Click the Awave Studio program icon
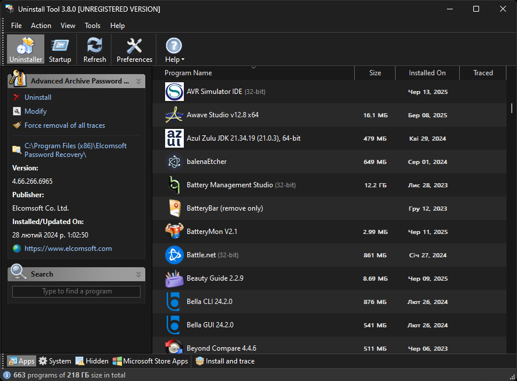The width and height of the screenshot is (517, 381). pos(174,115)
